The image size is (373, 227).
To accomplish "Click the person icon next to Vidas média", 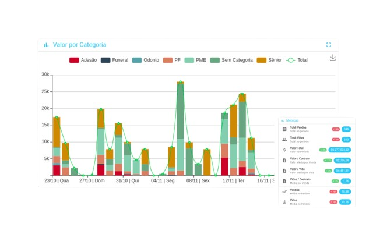I will (x=284, y=202).
